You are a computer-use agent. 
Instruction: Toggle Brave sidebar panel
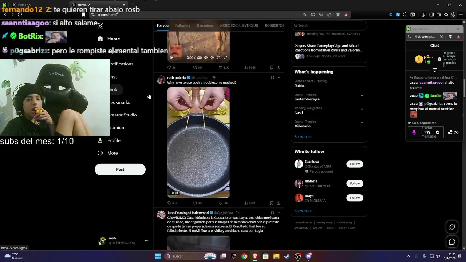point(431,15)
